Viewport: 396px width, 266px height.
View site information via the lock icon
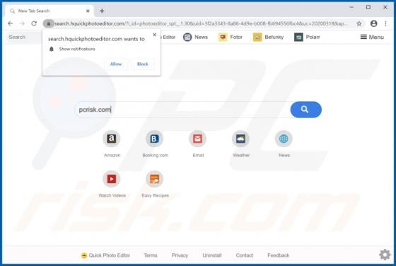click(49, 24)
